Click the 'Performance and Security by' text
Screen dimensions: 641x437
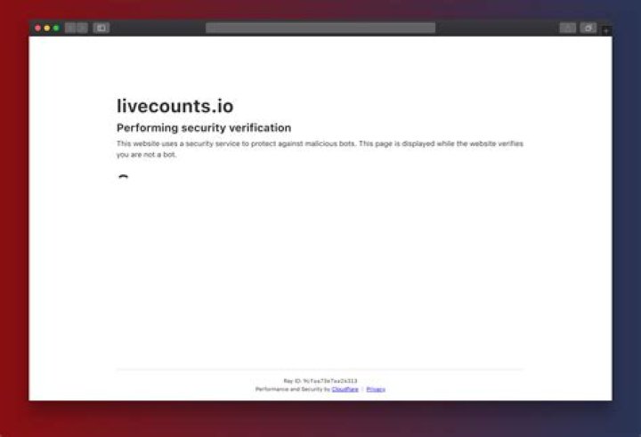point(293,389)
